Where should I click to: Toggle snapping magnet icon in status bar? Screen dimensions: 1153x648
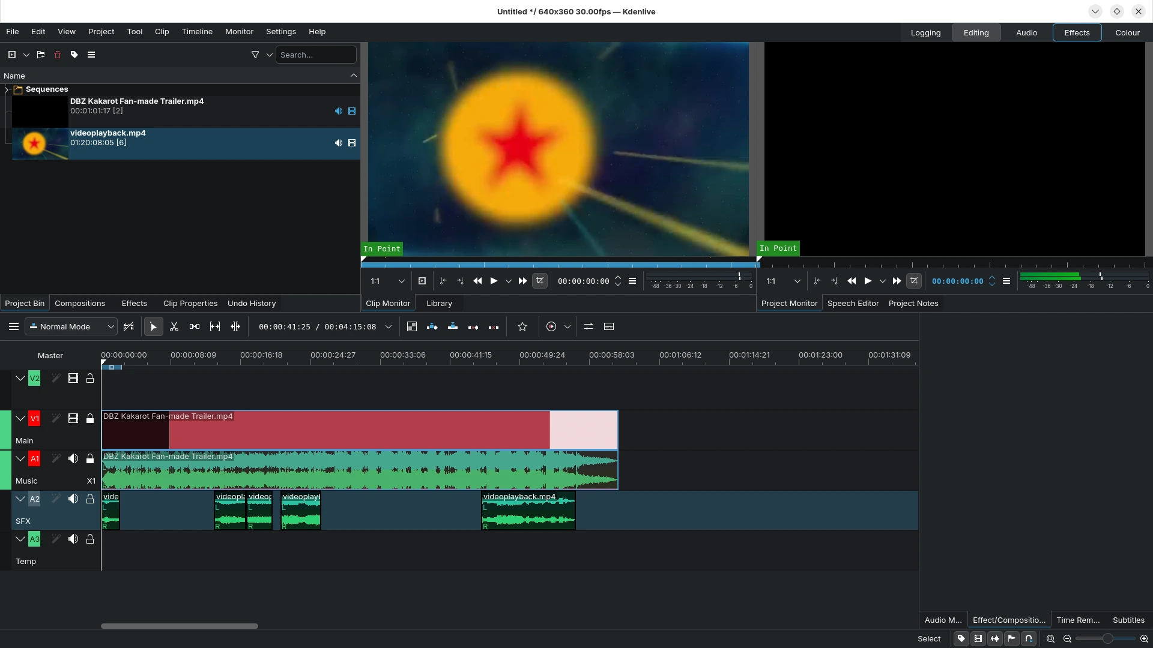point(1029,639)
